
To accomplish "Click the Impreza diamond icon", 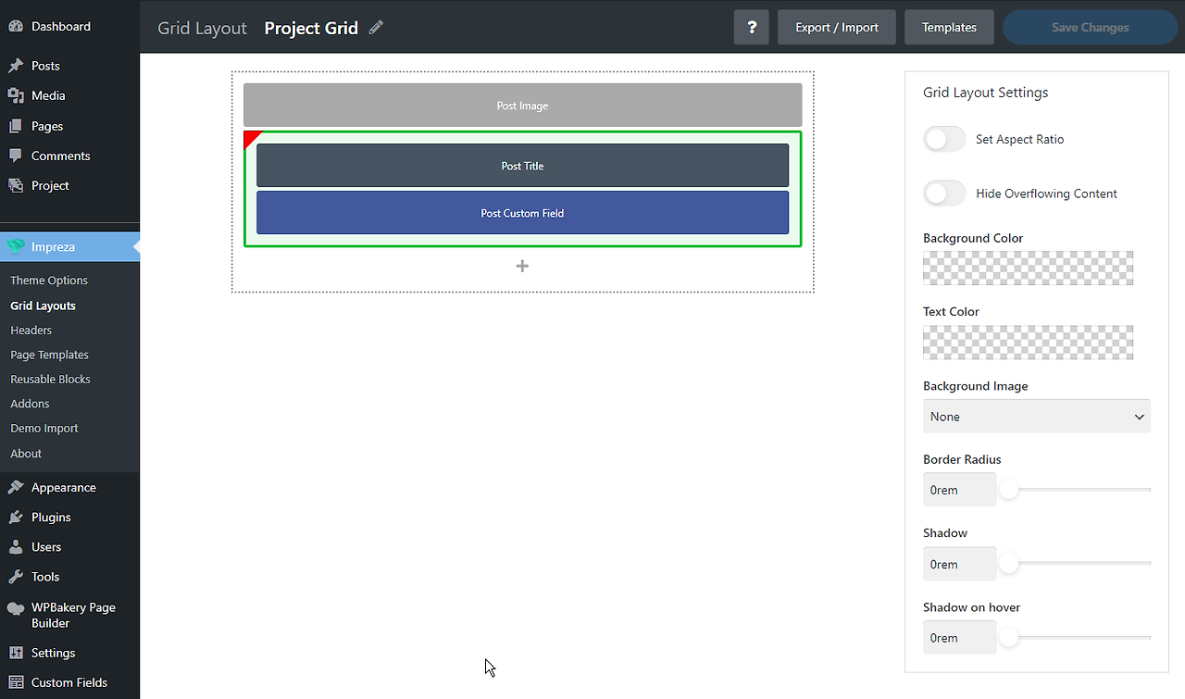I will coord(16,247).
